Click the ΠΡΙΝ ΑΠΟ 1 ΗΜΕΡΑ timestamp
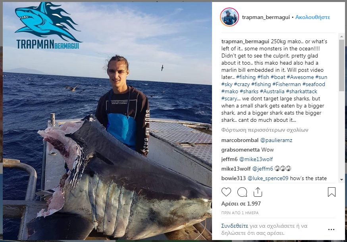347x242 pixels. coord(240,213)
